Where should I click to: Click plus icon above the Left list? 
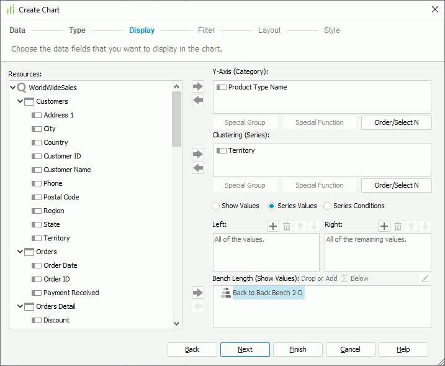point(272,227)
